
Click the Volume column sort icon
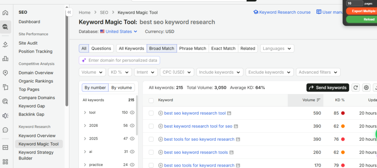318,100
